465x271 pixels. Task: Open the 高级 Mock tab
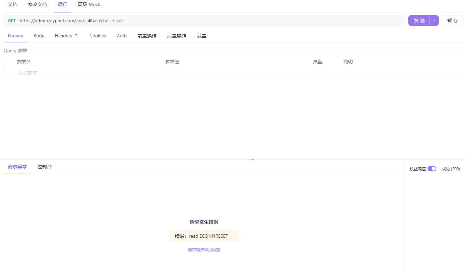pos(89,4)
